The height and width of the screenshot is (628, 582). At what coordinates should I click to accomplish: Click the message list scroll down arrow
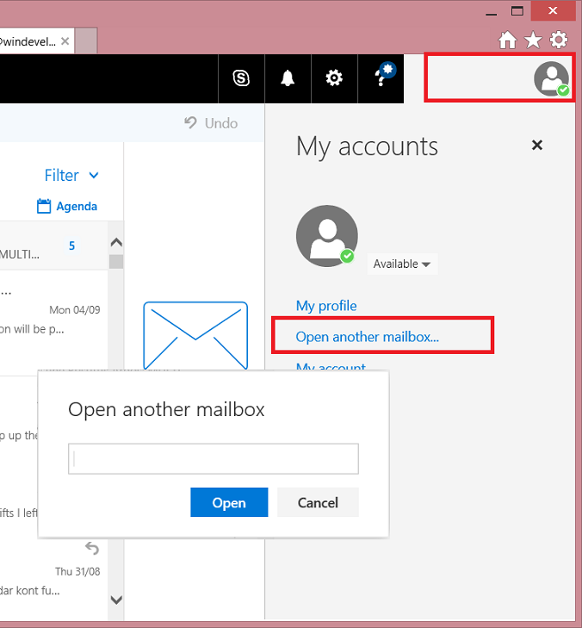[x=116, y=600]
